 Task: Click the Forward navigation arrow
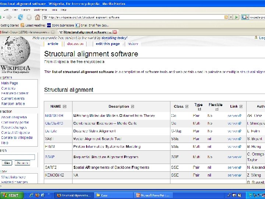tap(9, 17)
